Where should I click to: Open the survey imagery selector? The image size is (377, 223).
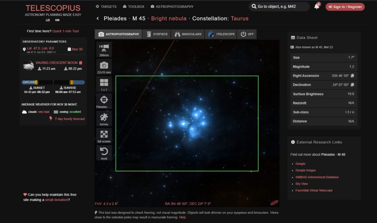[103, 118]
